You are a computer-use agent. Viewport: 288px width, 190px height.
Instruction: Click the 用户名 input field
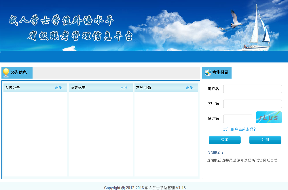(x=252, y=89)
